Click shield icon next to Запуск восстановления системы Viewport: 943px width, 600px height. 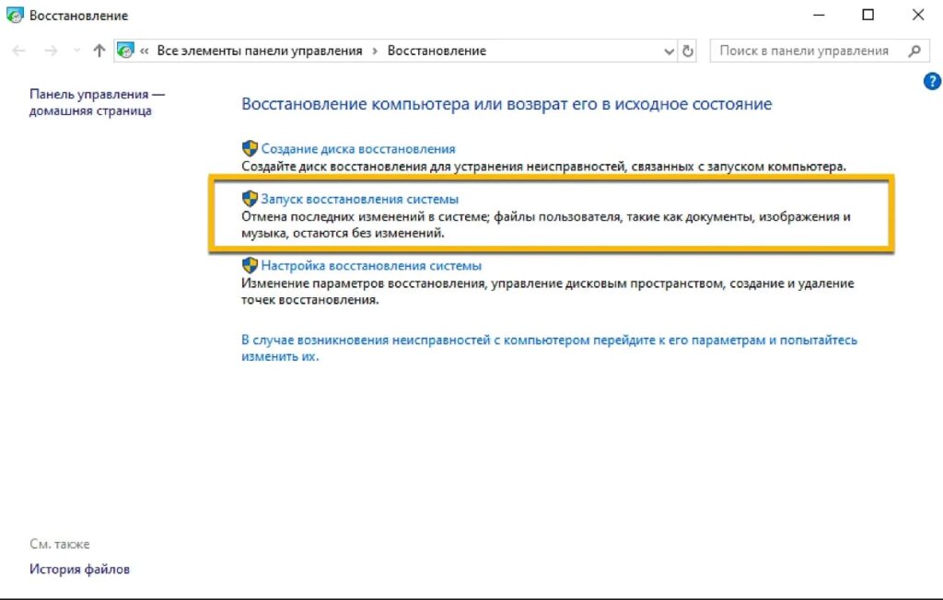click(x=250, y=198)
